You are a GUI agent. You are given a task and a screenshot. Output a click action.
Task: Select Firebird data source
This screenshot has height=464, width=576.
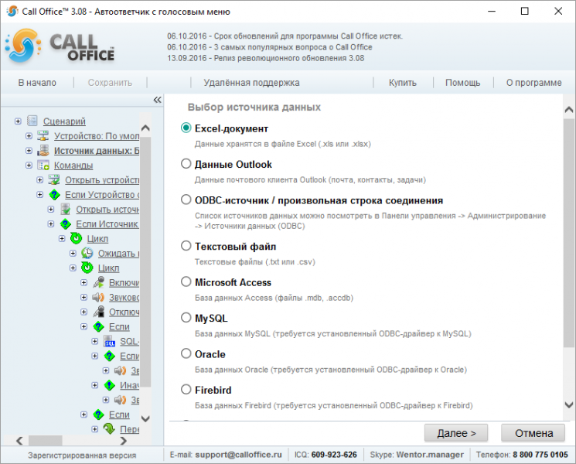click(x=186, y=390)
